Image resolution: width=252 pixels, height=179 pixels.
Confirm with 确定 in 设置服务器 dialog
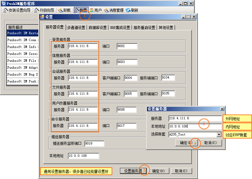click(186, 143)
